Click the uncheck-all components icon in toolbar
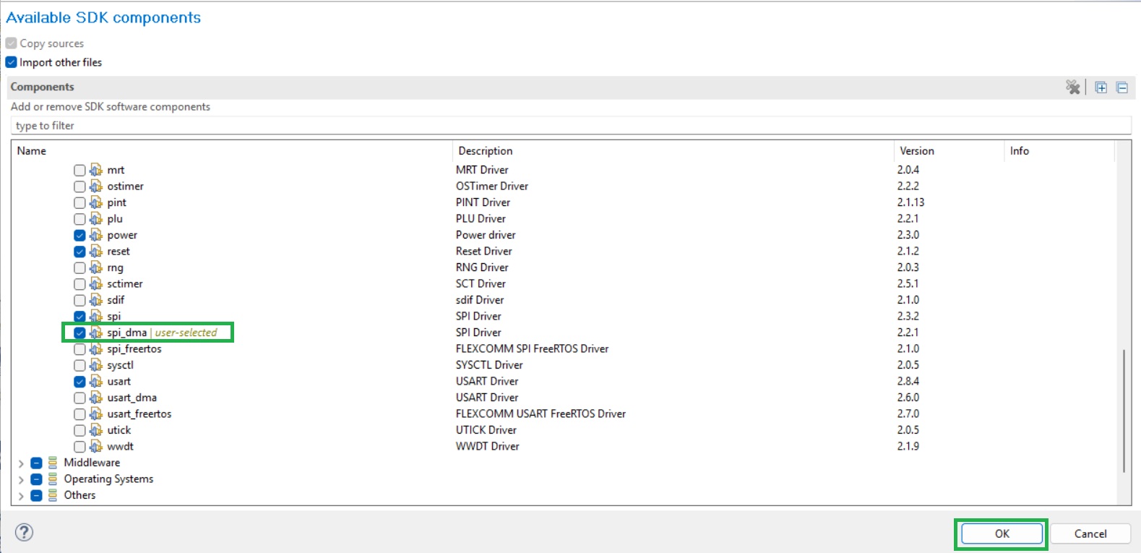This screenshot has height=553, width=1141. coord(1073,87)
